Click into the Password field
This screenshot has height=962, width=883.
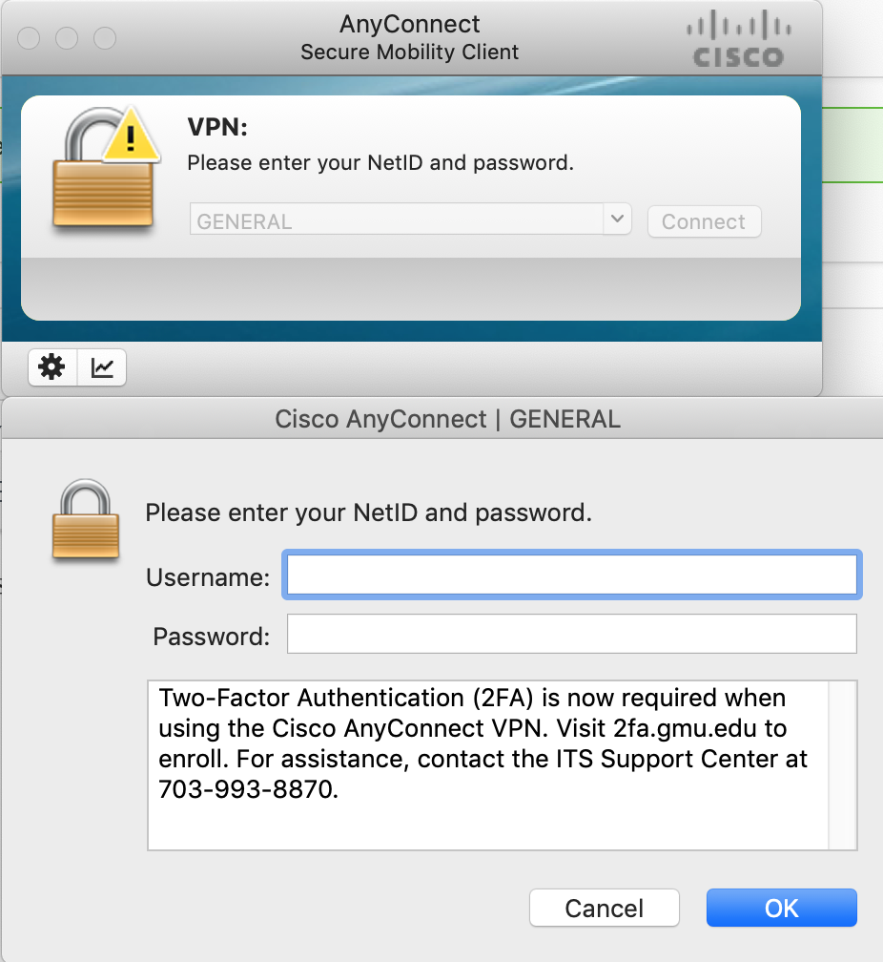click(x=572, y=635)
